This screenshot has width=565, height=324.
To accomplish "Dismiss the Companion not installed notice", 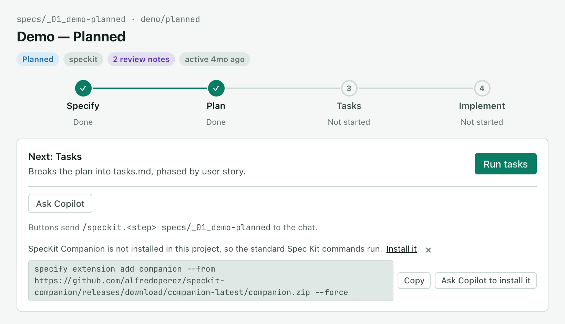I will tap(428, 250).
